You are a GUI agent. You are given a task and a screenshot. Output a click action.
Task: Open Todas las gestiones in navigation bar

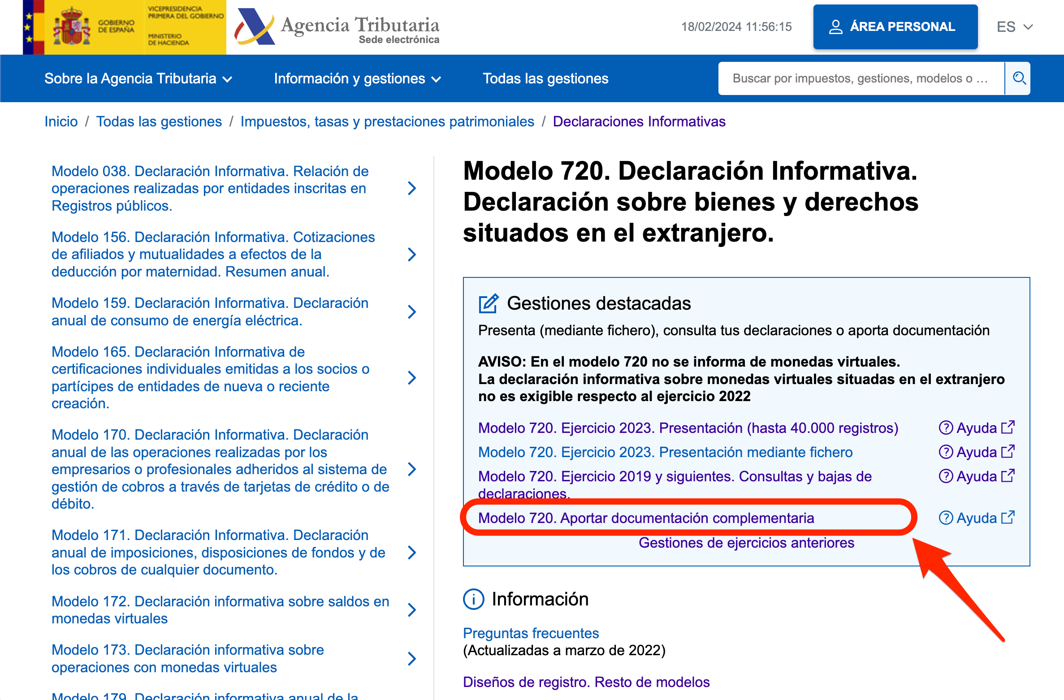545,79
